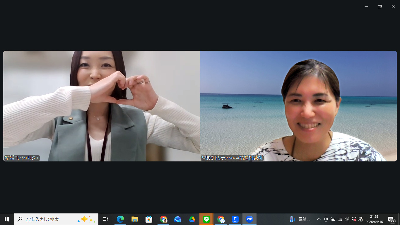This screenshot has height=225, width=400.
Task: Open the volume control in system tray
Action: tap(347, 219)
